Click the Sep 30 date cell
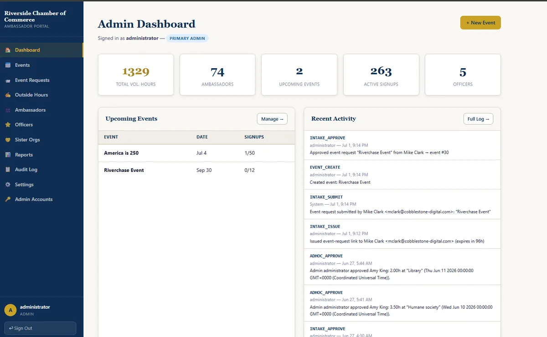This screenshot has width=547, height=337. (x=204, y=170)
